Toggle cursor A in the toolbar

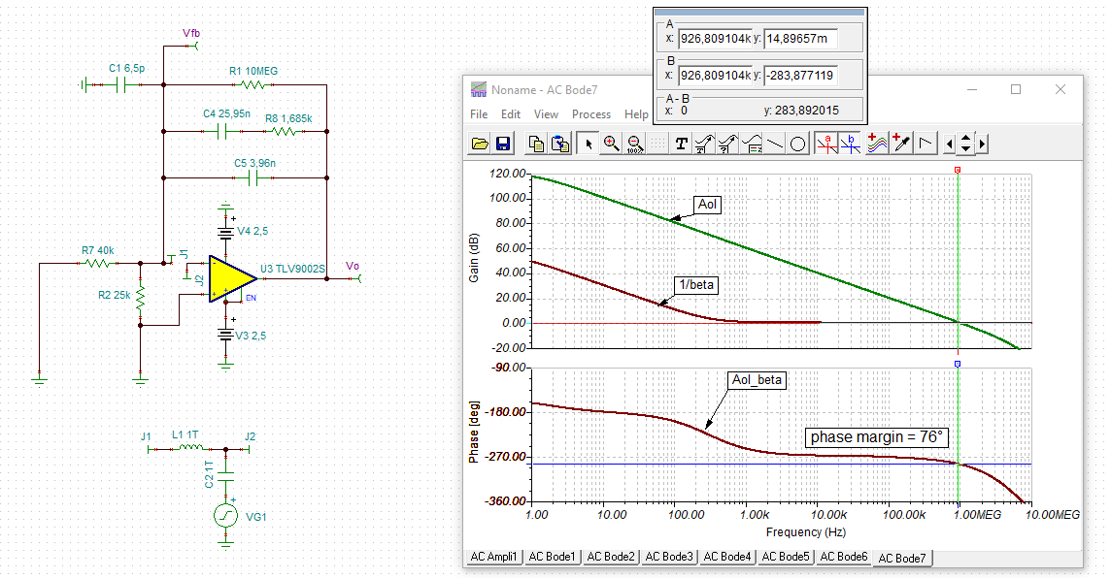pyautogui.click(x=826, y=144)
